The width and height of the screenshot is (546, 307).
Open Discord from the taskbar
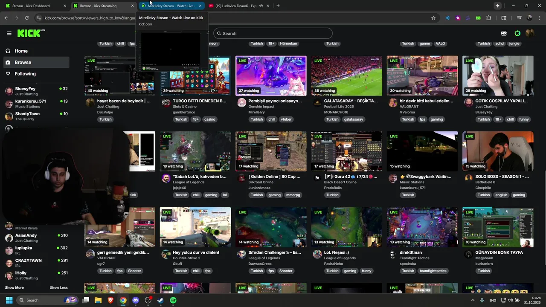point(136,300)
